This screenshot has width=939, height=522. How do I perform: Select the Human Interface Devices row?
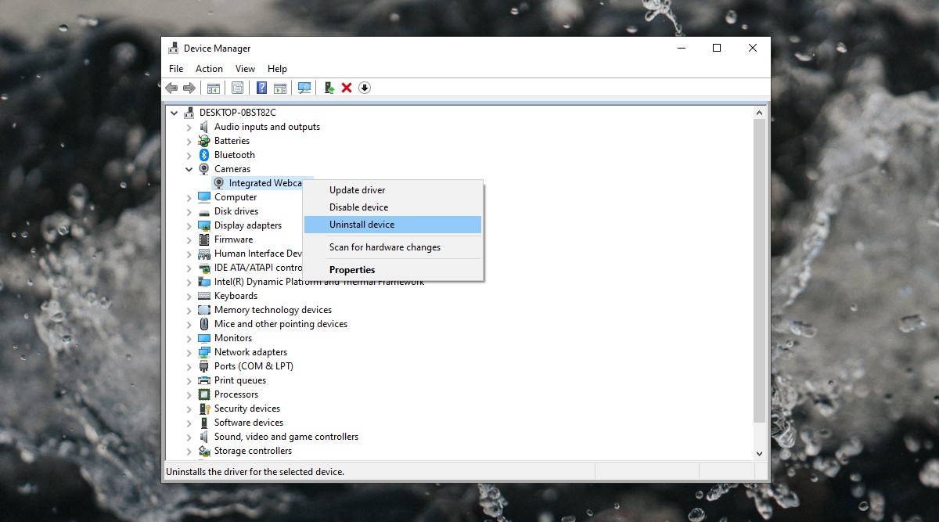point(258,254)
